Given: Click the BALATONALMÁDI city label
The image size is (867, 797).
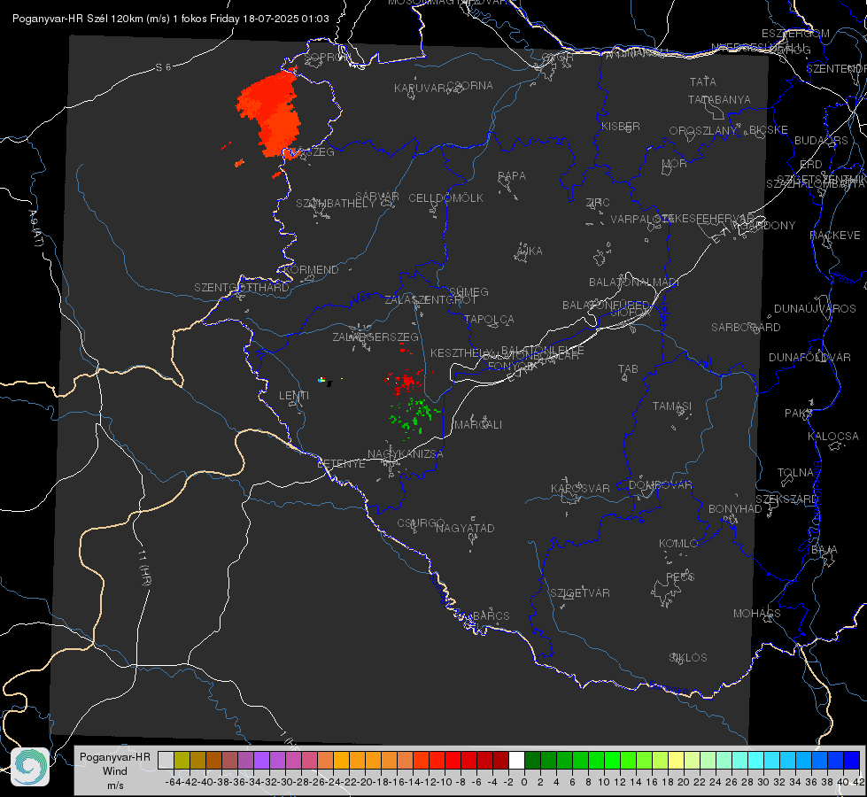Looking at the screenshot, I should click(634, 282).
